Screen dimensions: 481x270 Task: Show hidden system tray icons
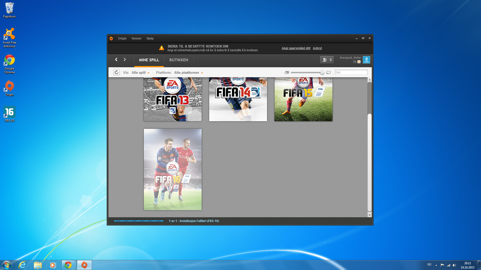click(436, 265)
